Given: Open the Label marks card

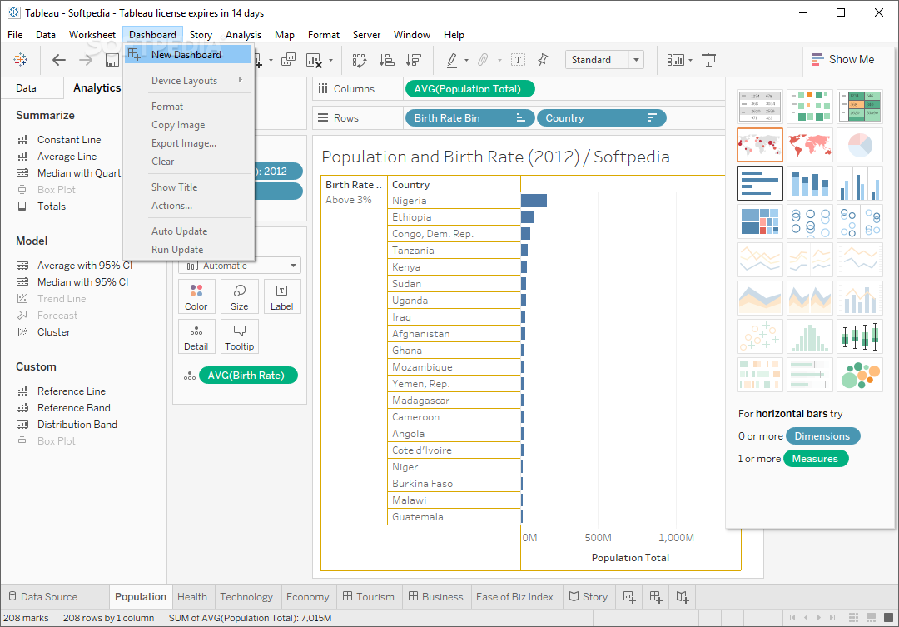Looking at the screenshot, I should coord(281,296).
